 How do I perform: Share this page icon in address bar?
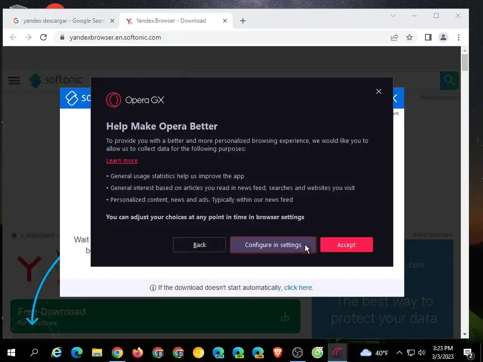(x=394, y=37)
